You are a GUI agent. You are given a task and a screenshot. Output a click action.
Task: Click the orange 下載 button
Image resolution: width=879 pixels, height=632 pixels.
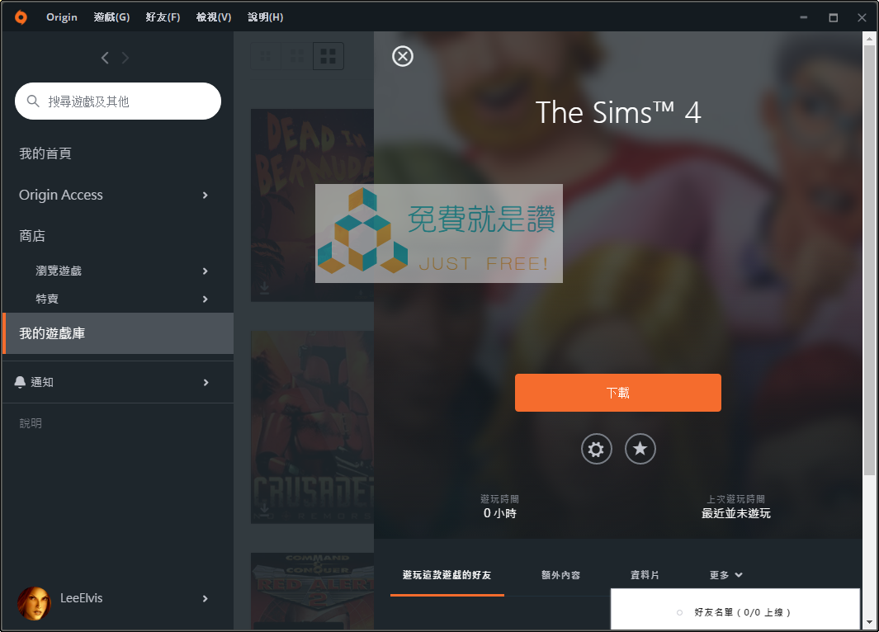pyautogui.click(x=617, y=393)
